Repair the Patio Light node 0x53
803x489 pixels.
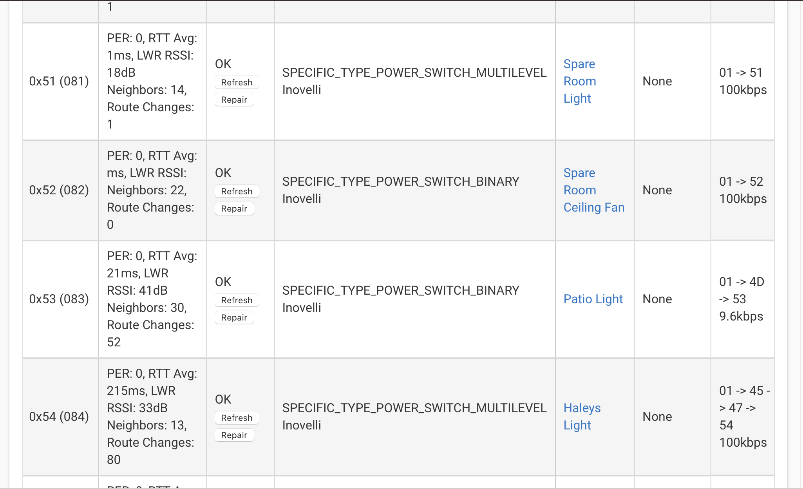(x=234, y=318)
